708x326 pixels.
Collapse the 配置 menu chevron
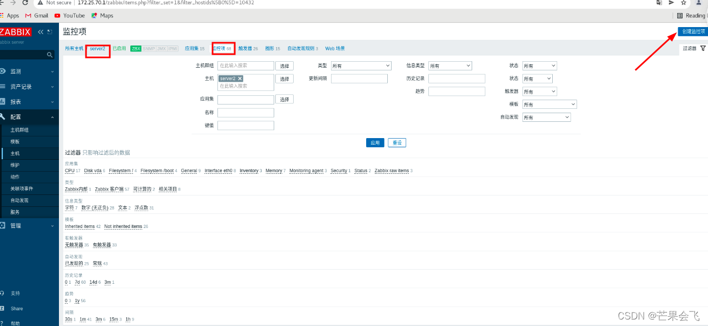coord(52,117)
